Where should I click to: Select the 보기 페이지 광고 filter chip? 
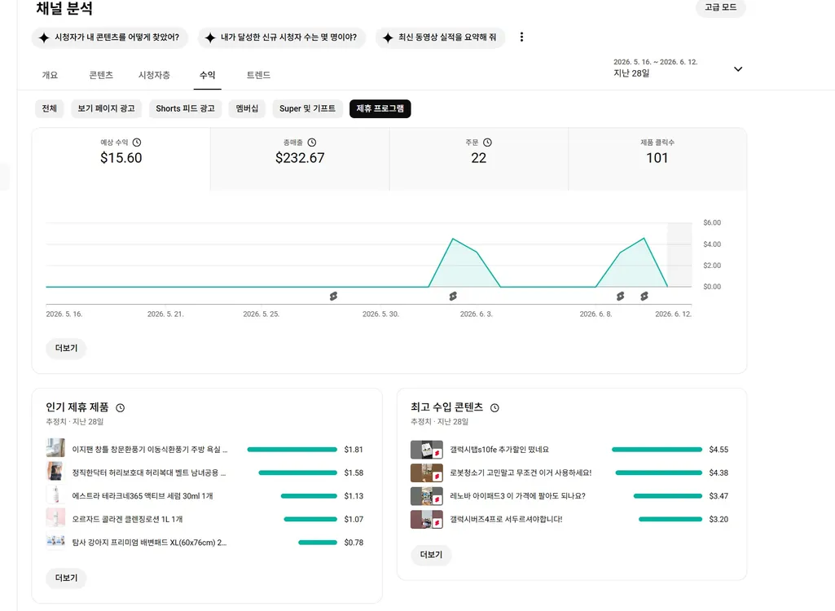106,108
